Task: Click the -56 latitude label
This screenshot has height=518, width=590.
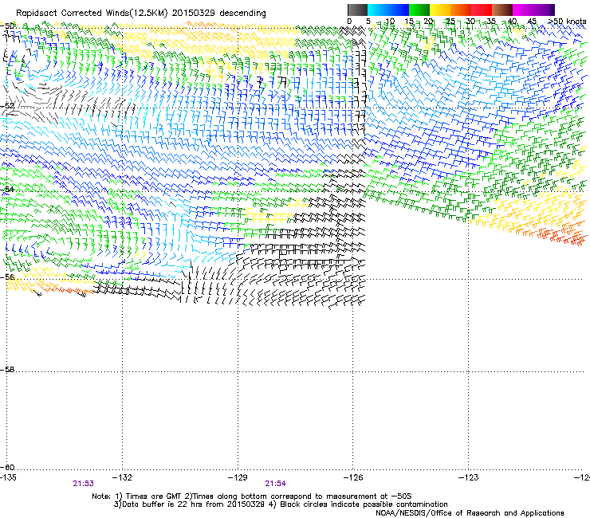Action: (7, 277)
